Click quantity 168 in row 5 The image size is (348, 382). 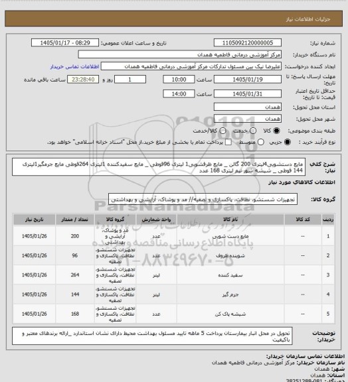click(x=74, y=314)
